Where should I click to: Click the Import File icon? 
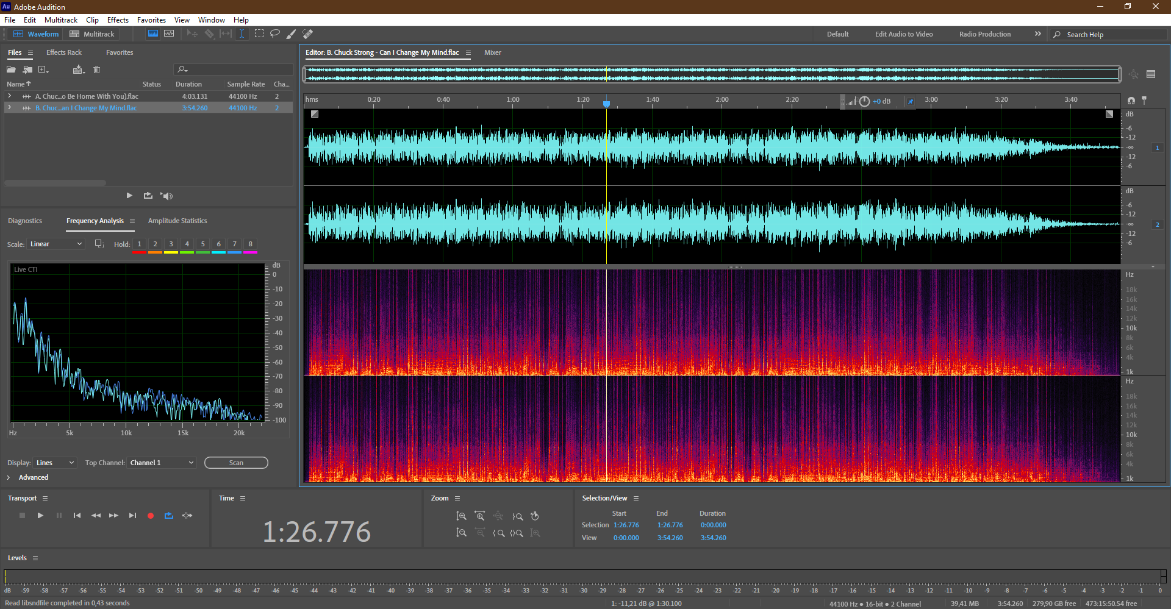click(27, 69)
